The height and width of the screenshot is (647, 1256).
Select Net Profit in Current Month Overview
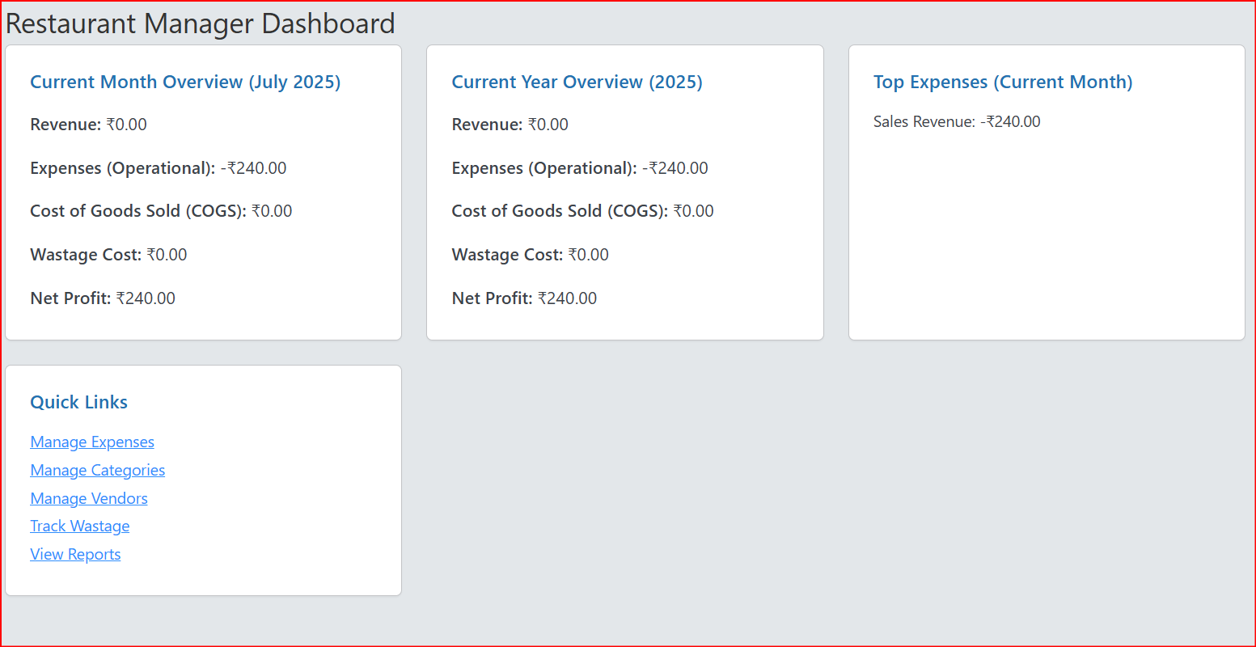coord(103,298)
